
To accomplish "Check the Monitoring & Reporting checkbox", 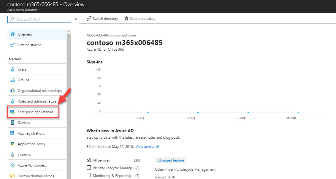I will (89, 175).
